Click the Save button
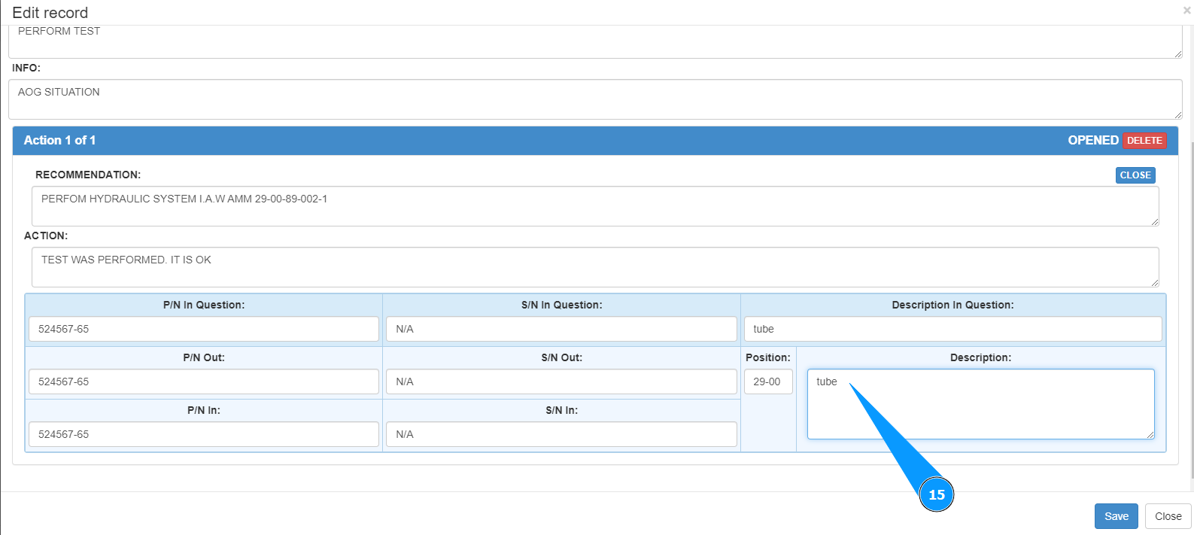 [x=1116, y=516]
